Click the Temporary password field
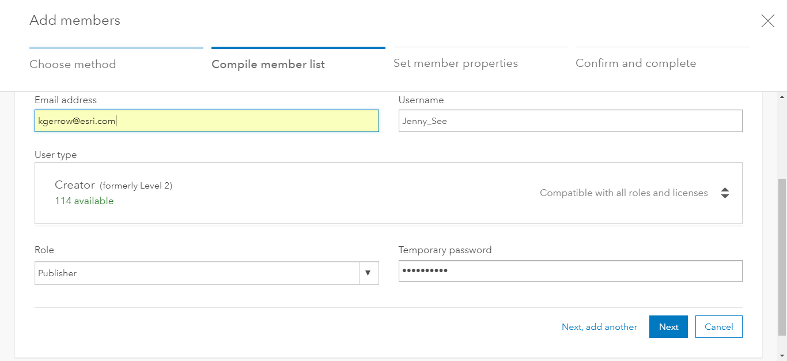The image size is (787, 361). 570,271
